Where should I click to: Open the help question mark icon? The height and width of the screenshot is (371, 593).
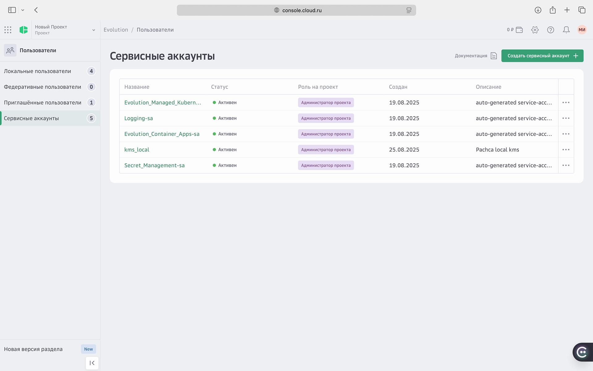pos(550,30)
